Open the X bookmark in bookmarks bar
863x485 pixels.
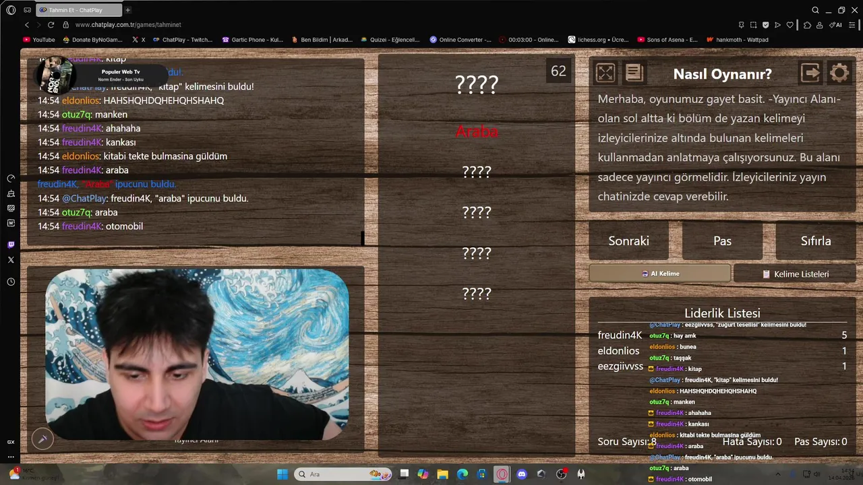(x=139, y=40)
